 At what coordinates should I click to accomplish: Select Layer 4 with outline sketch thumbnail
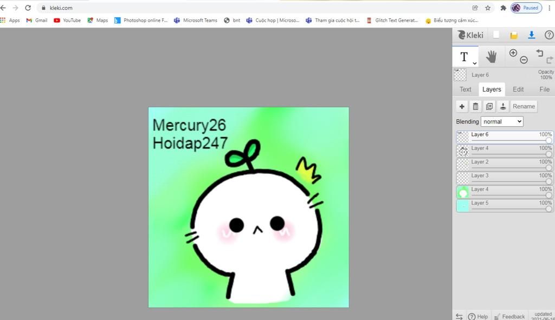(x=505, y=151)
